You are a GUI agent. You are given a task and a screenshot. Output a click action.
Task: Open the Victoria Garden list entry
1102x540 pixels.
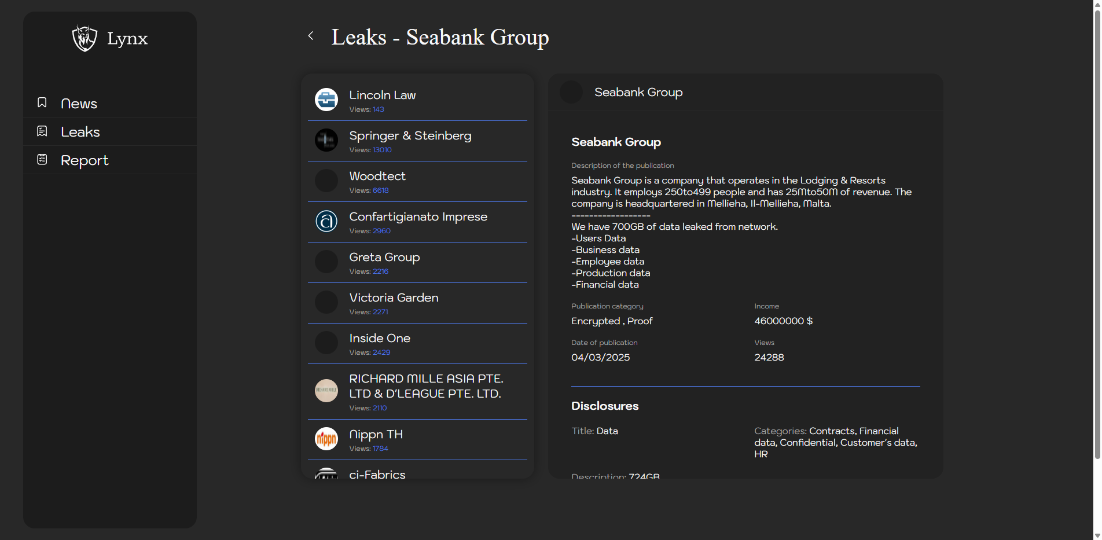coord(394,298)
